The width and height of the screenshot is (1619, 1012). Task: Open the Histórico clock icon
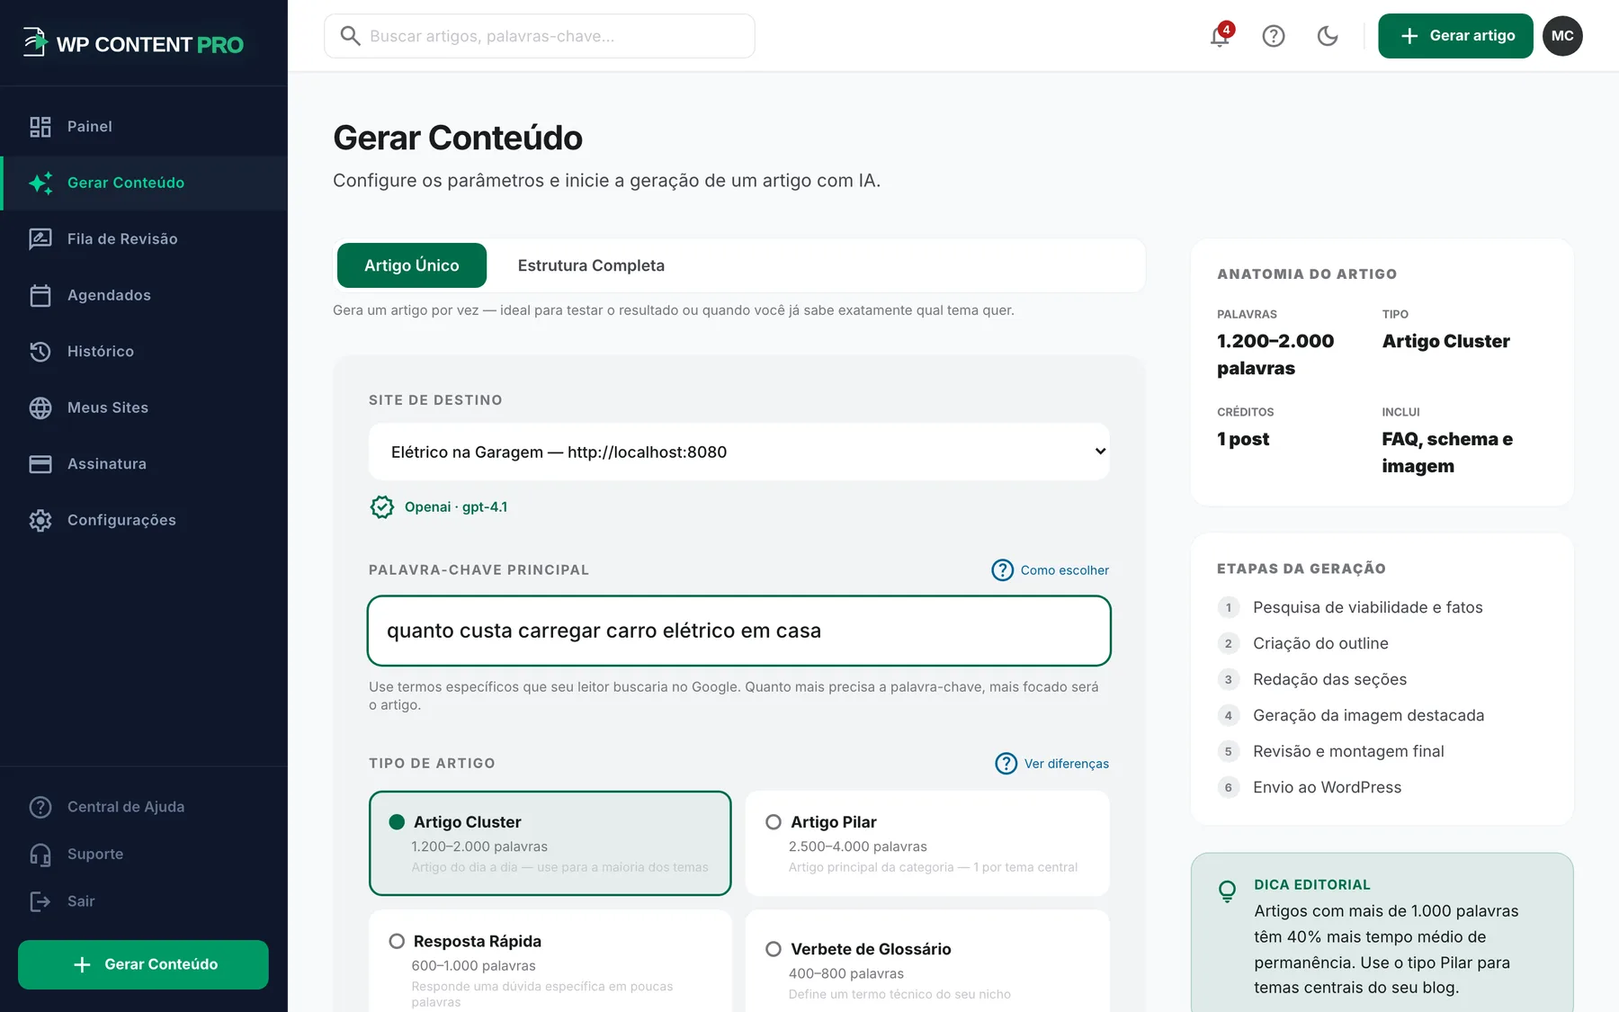[40, 352]
